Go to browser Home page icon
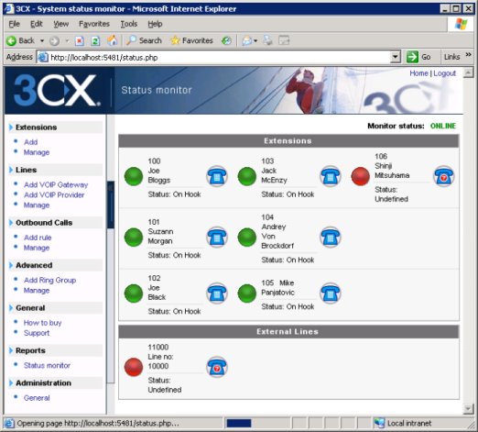This screenshot has width=478, height=432. [112, 40]
